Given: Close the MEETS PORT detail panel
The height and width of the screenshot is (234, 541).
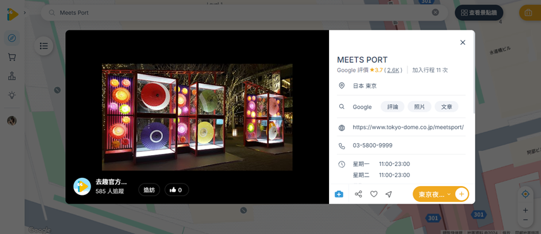Looking at the screenshot, I should pos(463,42).
